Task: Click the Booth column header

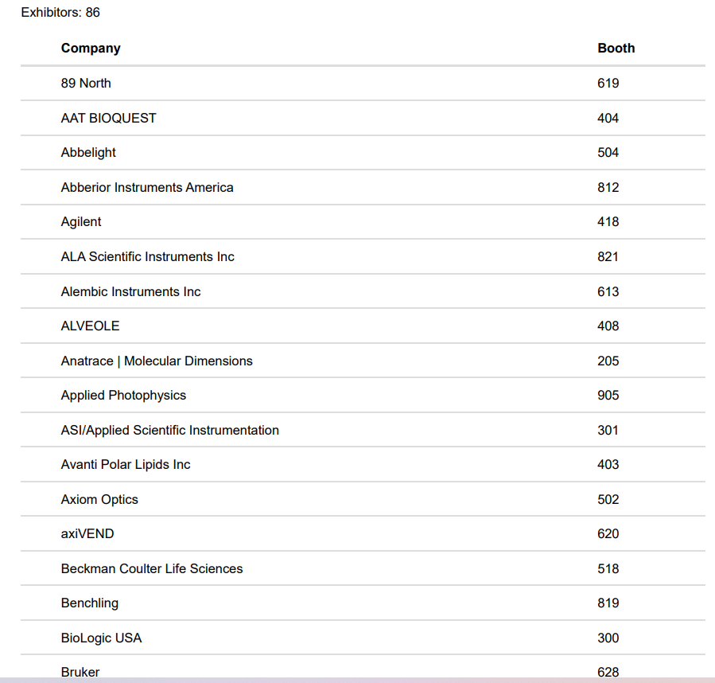Action: click(616, 49)
